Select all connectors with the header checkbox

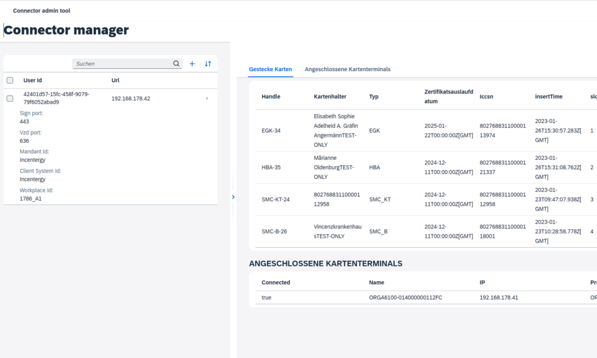pos(10,80)
